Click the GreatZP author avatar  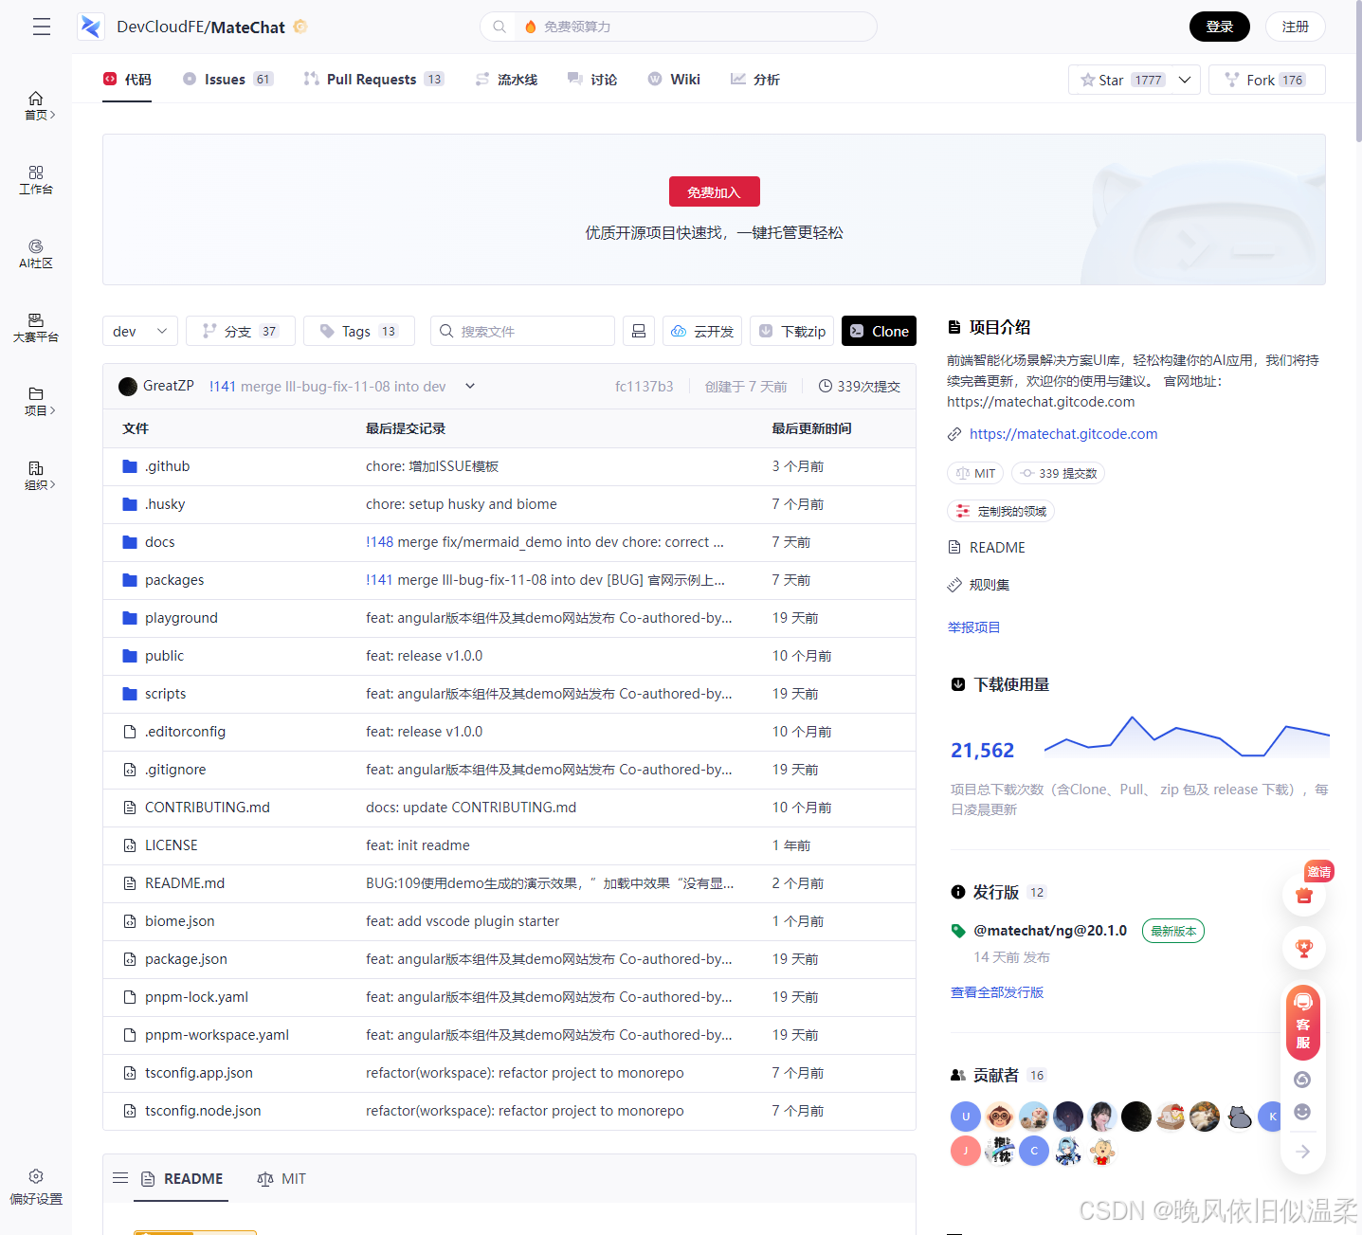click(128, 386)
